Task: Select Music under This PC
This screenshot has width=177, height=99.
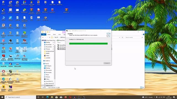Action: click(x=47, y=75)
